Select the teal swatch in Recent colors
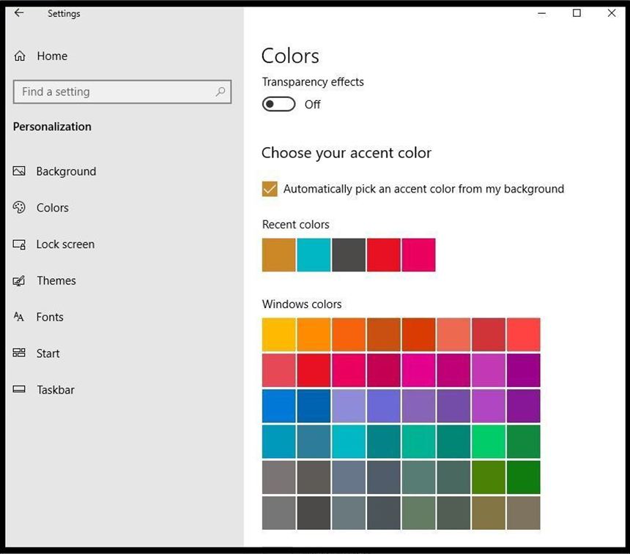Image resolution: width=630 pixels, height=554 pixels. [314, 255]
